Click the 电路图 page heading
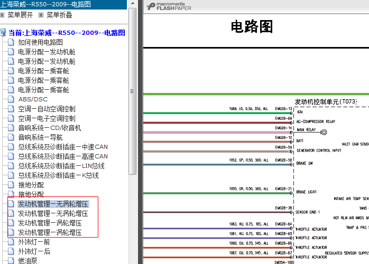Viewport: 369px width, 264px height. (252, 26)
